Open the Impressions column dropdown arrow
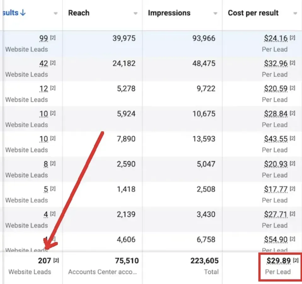Image resolution: width=302 pixels, height=284 pixels. [215, 14]
